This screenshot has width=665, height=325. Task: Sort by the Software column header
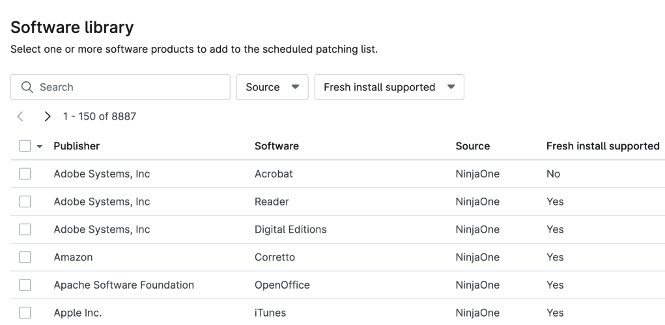(x=276, y=146)
